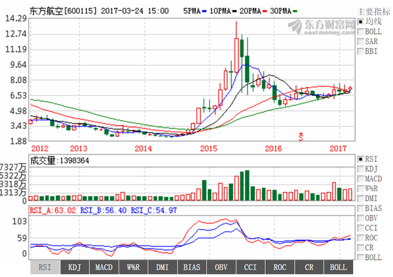Open the DMI bottom tab
The width and height of the screenshot is (393, 277).
162,267
